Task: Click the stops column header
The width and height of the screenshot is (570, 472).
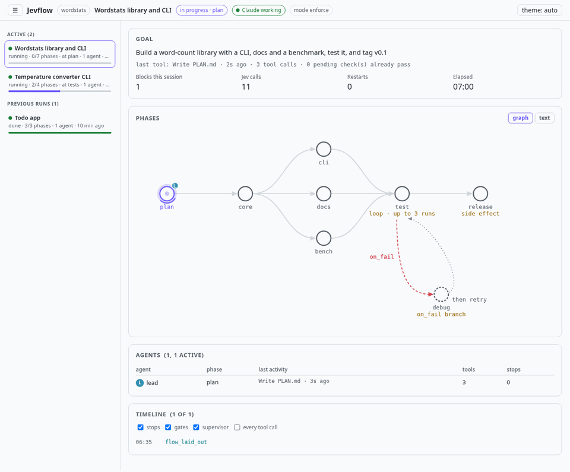Action: pos(513,369)
